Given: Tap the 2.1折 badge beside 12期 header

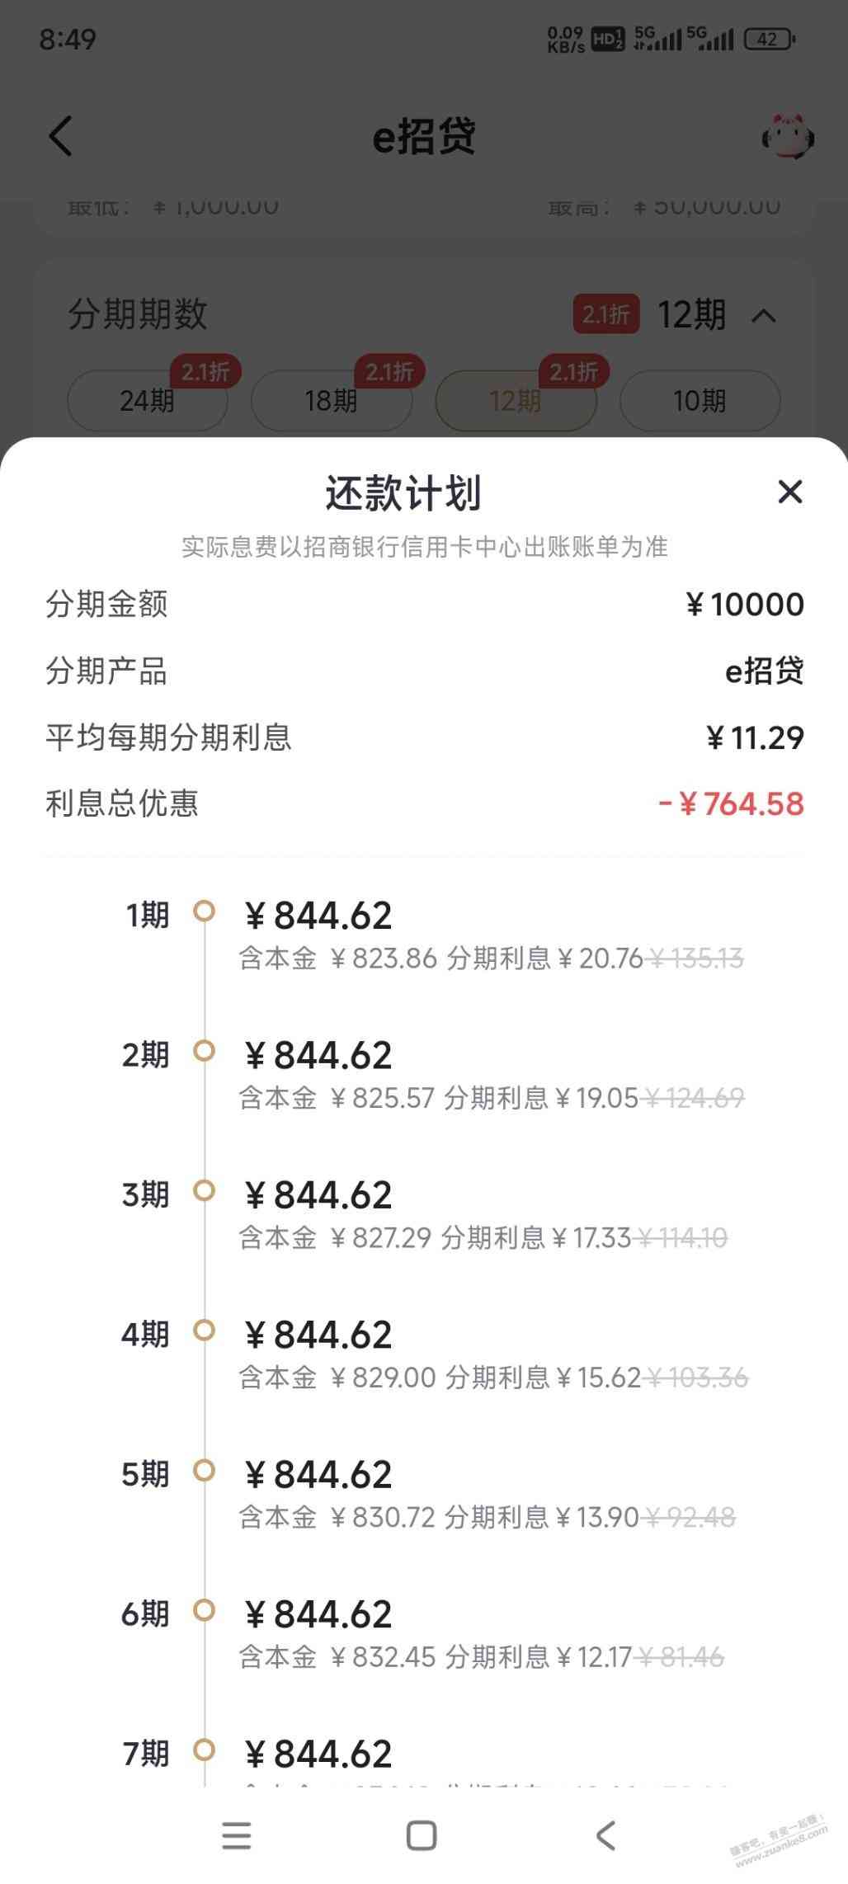Looking at the screenshot, I should (606, 314).
